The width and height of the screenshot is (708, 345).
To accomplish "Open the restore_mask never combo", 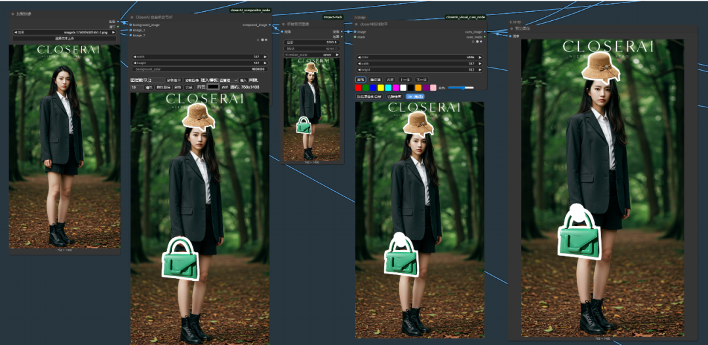I will tap(312, 54).
